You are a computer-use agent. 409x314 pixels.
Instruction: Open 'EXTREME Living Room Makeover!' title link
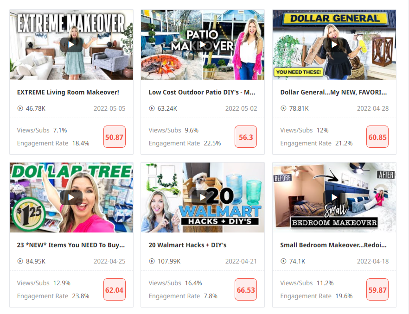[68, 92]
